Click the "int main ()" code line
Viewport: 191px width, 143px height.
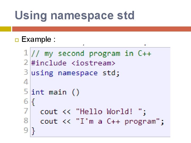coord(55,92)
